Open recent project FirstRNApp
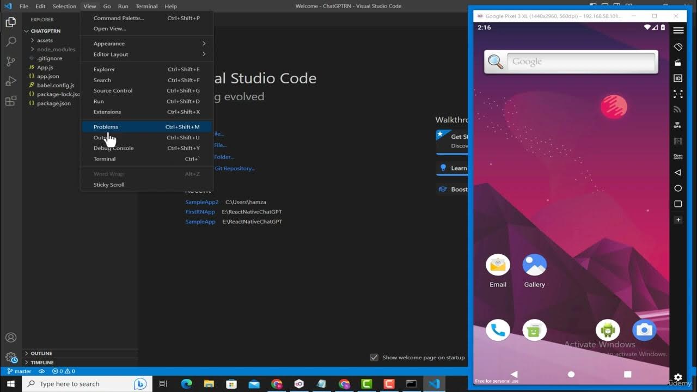Screen dimensions: 697x392 [x=200, y=212]
